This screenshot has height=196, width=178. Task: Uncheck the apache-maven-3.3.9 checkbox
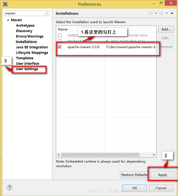[x=60, y=47]
